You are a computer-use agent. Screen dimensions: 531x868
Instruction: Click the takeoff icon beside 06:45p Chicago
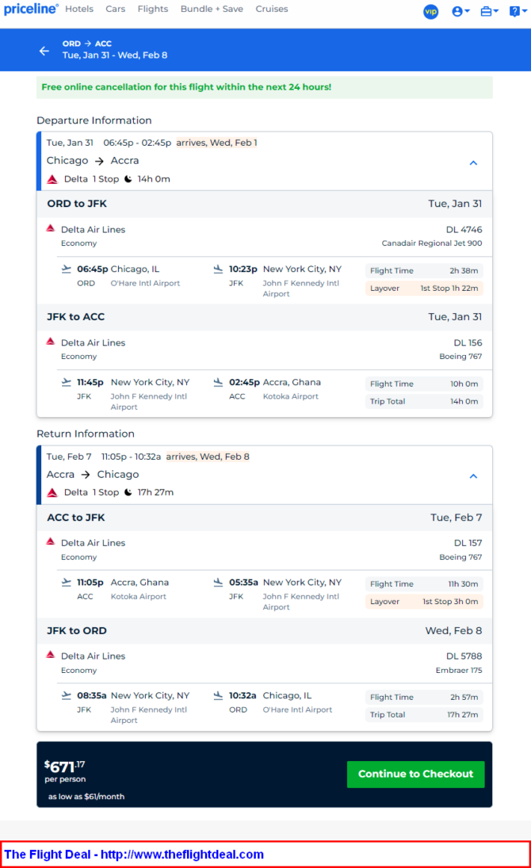pos(67,269)
